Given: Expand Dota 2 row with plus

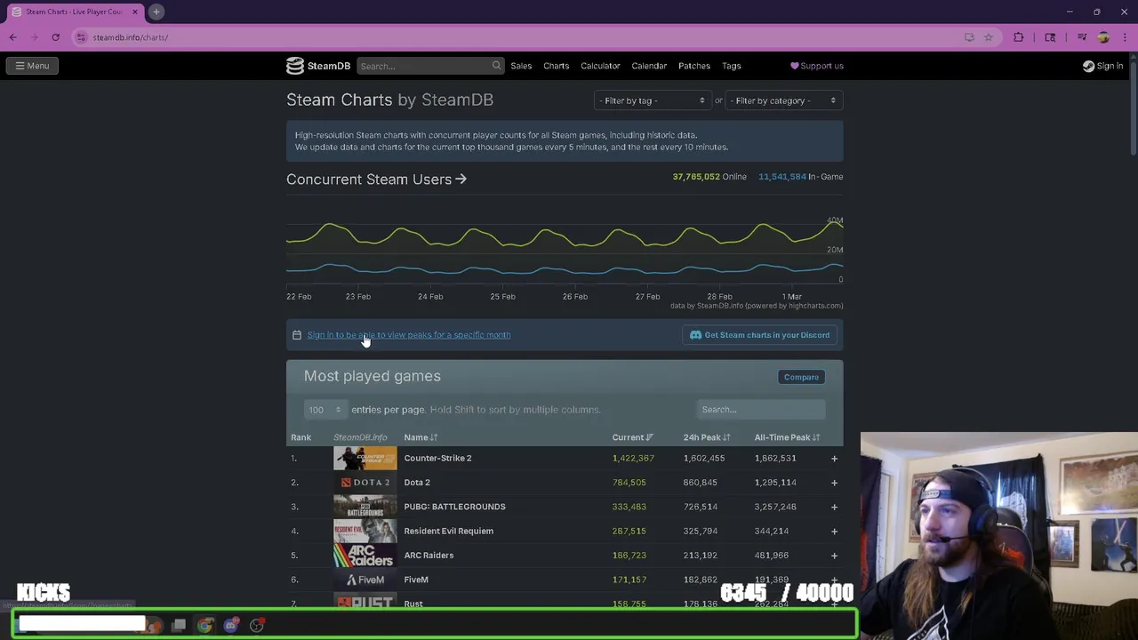Looking at the screenshot, I should click(x=834, y=483).
